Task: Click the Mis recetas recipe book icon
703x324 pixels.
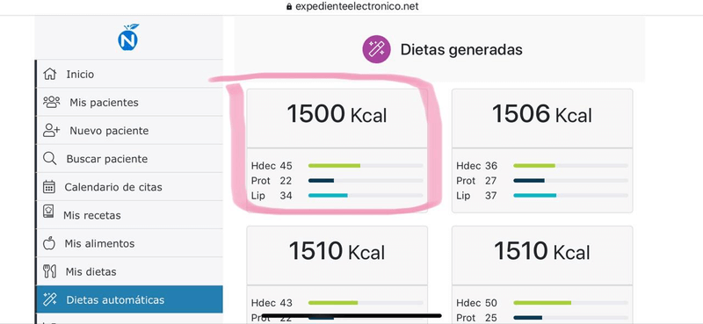Action: point(48,211)
